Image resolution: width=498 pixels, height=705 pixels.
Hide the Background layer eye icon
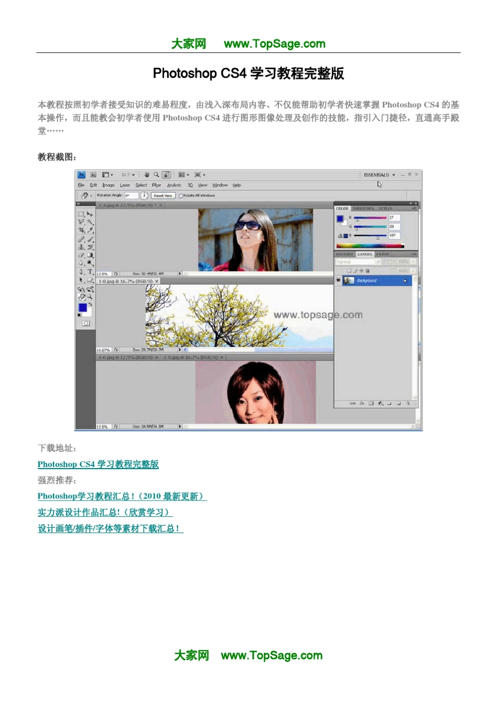tap(338, 280)
